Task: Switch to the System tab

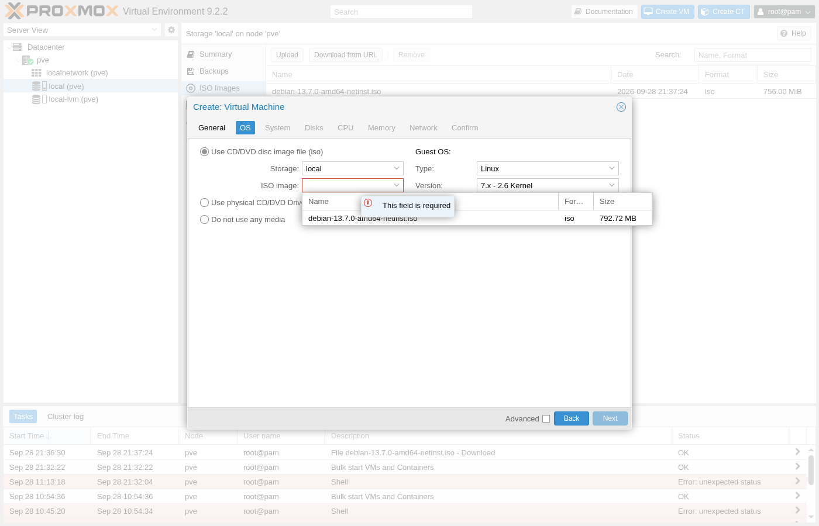Action: pyautogui.click(x=277, y=128)
